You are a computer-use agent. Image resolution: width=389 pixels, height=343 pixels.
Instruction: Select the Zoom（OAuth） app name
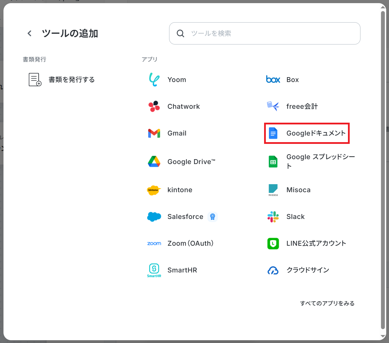190,243
